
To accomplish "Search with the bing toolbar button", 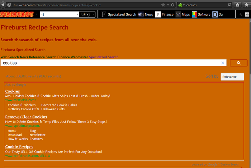I will click(x=86, y=15).
